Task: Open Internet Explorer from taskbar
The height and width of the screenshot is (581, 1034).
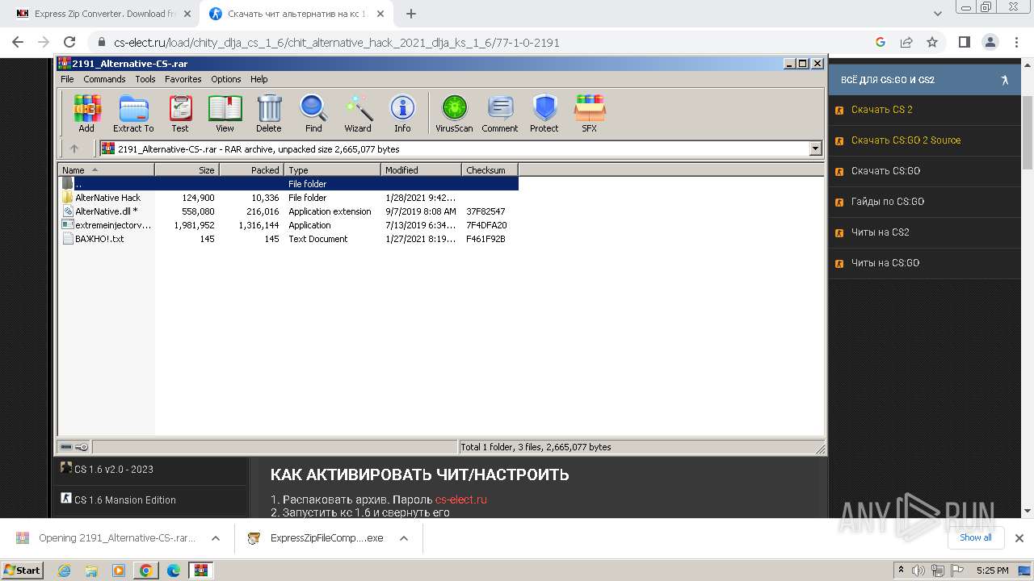Action: coord(64,571)
